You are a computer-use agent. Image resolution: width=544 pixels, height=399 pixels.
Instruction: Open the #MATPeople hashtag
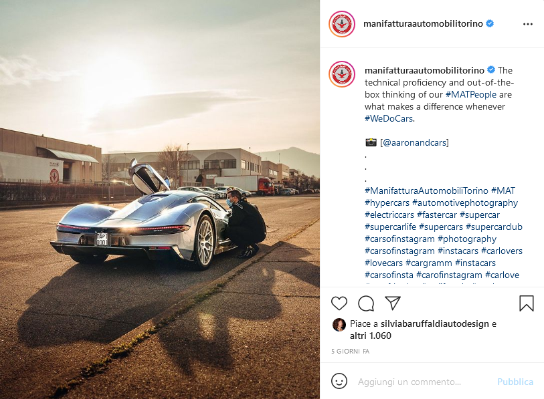[471, 94]
